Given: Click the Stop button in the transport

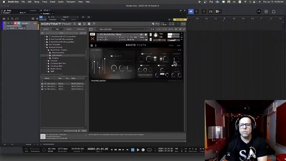Looking at the screenshot, I should point(133,150).
